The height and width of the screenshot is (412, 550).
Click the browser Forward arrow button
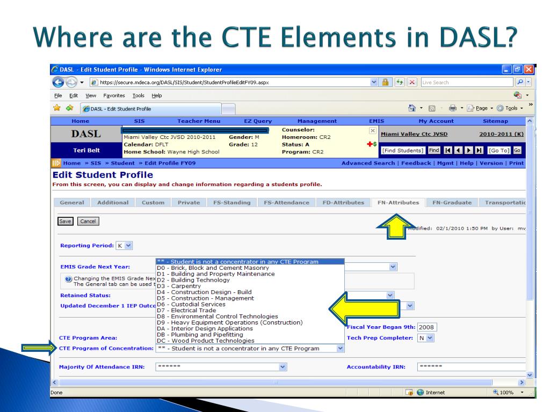coord(71,82)
